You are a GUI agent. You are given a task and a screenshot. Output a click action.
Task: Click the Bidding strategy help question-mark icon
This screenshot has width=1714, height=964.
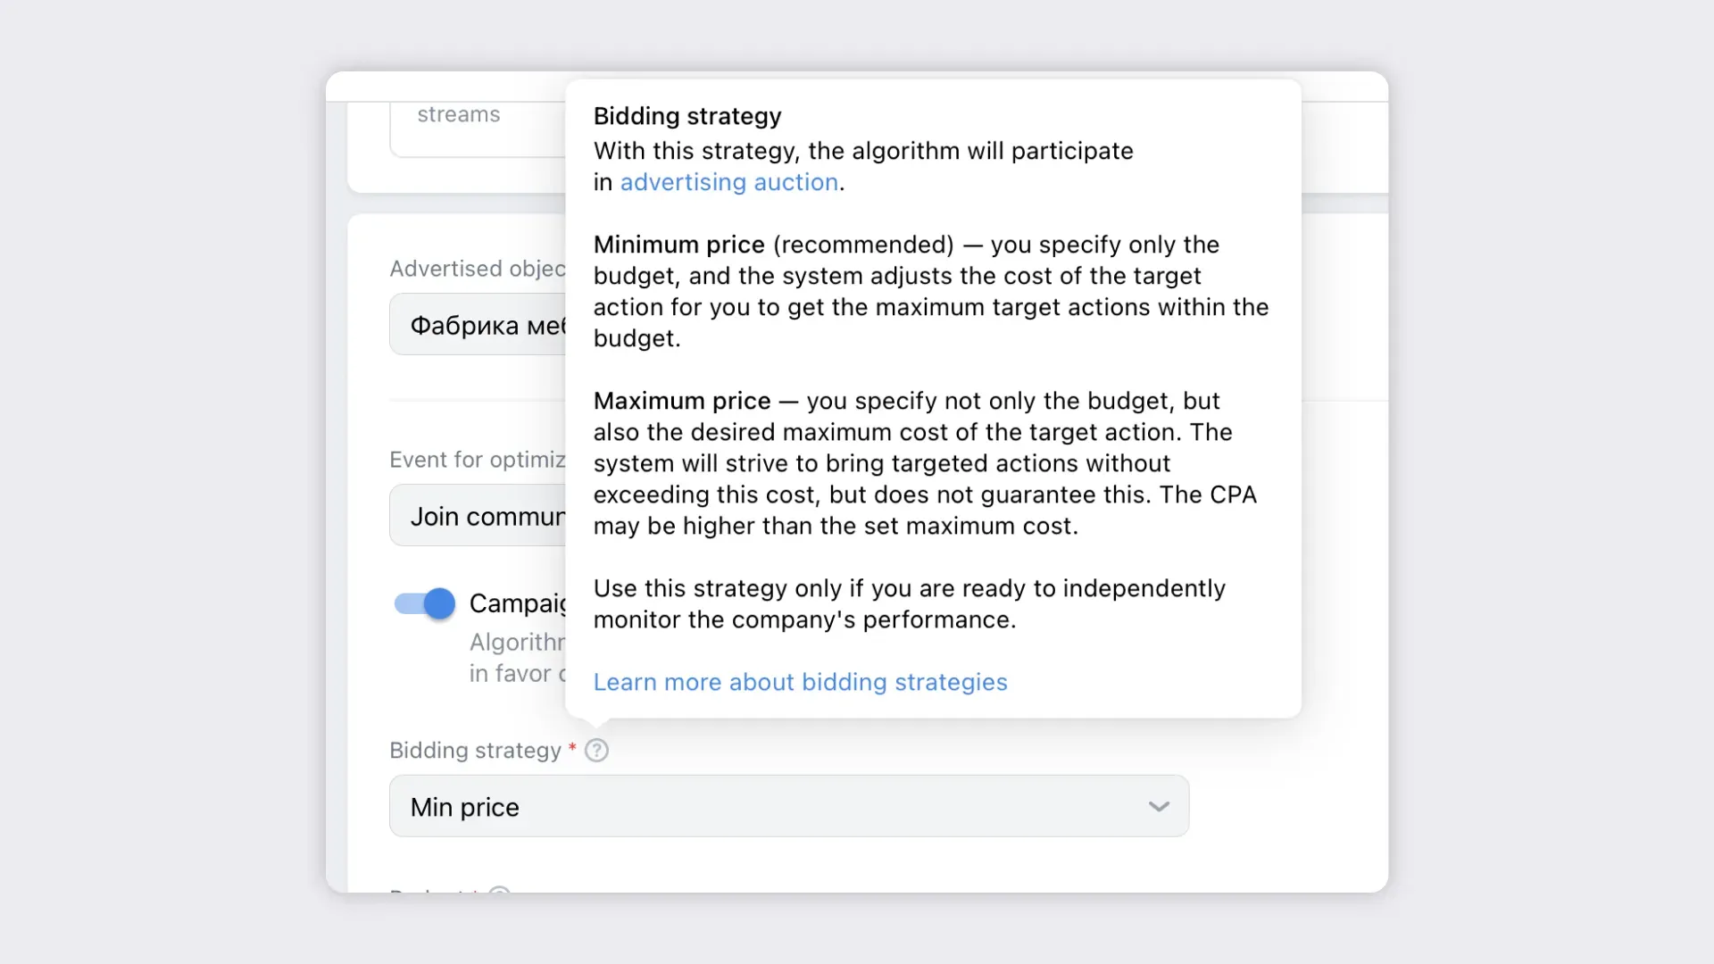click(596, 751)
